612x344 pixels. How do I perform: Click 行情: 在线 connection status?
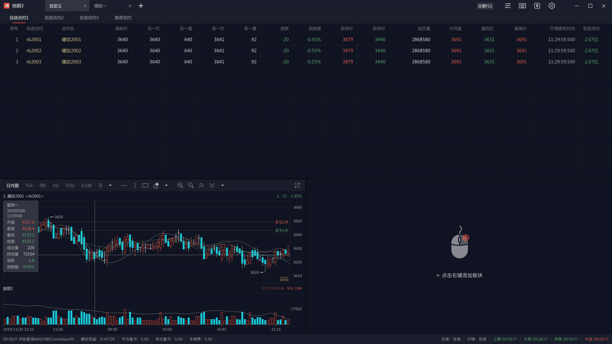pos(477,339)
